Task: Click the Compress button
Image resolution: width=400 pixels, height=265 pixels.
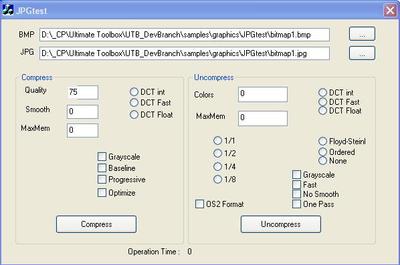Action: tap(96, 224)
